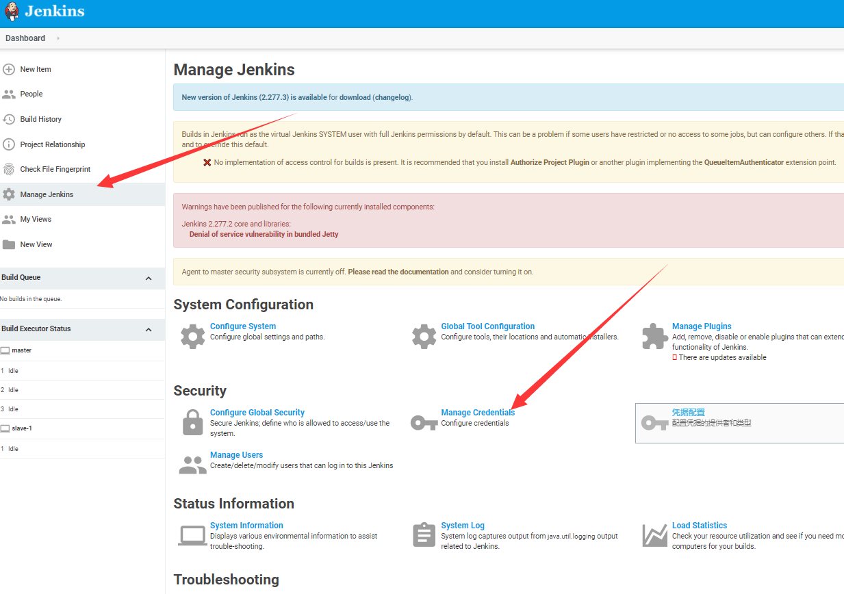Click the Load Statistics chart icon
The height and width of the screenshot is (594, 844).
click(x=655, y=535)
